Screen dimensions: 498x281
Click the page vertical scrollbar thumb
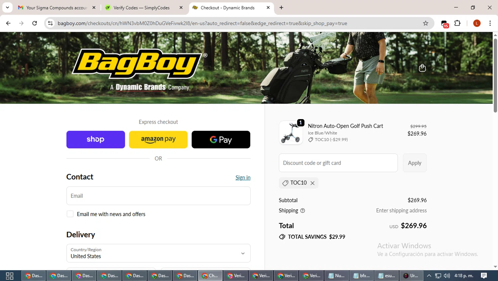[x=495, y=75]
